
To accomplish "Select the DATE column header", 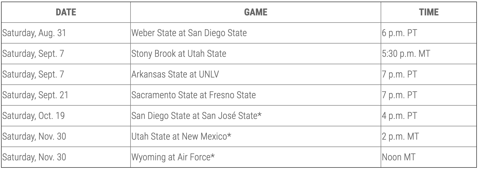I will [x=66, y=12].
